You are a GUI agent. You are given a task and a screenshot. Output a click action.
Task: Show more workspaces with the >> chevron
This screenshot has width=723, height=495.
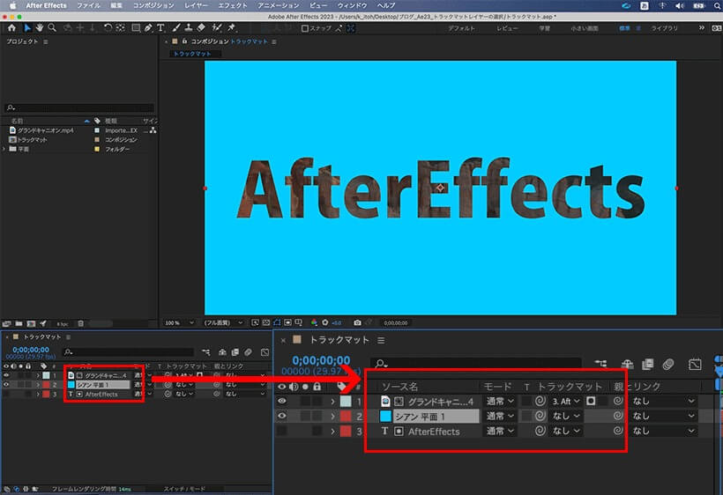tap(701, 28)
